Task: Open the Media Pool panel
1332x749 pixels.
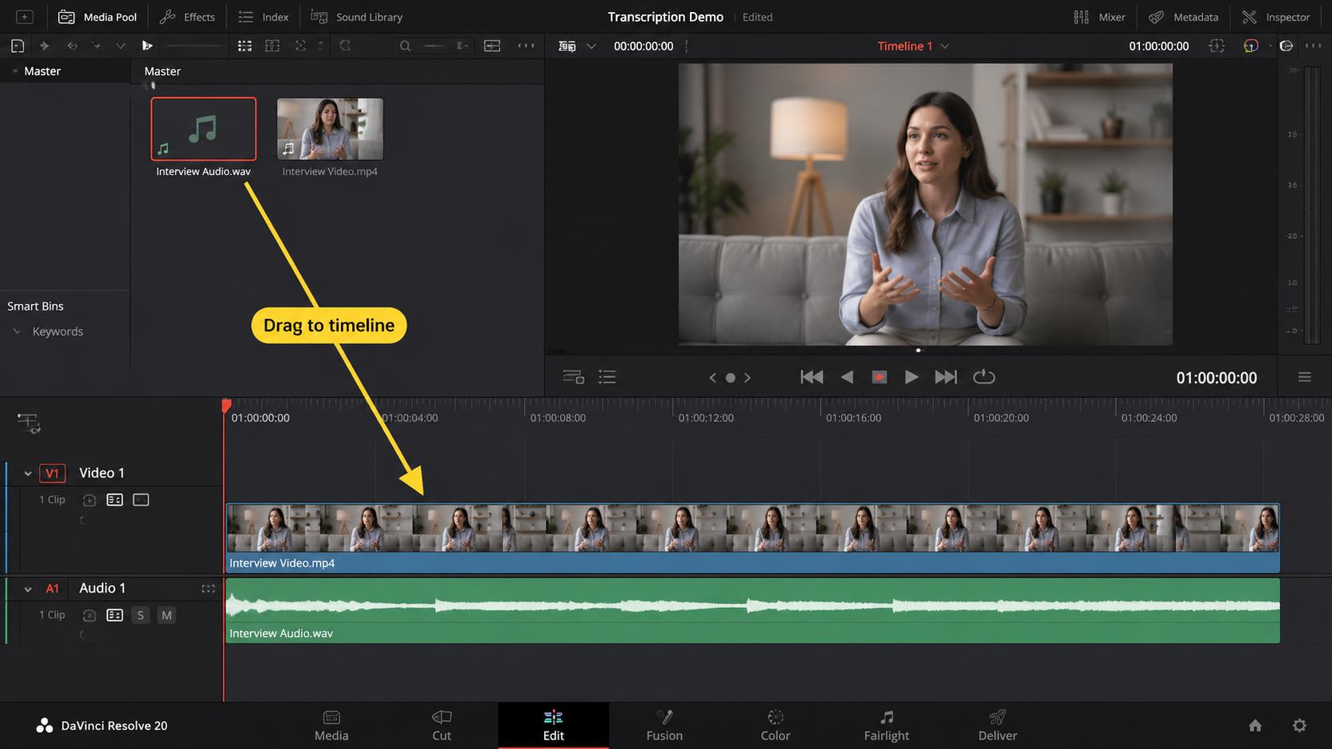Action: point(97,17)
